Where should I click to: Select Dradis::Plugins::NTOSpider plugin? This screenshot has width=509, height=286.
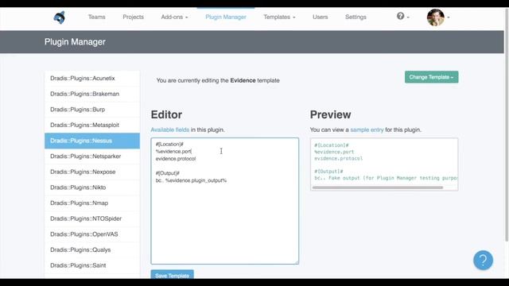[x=92, y=218]
